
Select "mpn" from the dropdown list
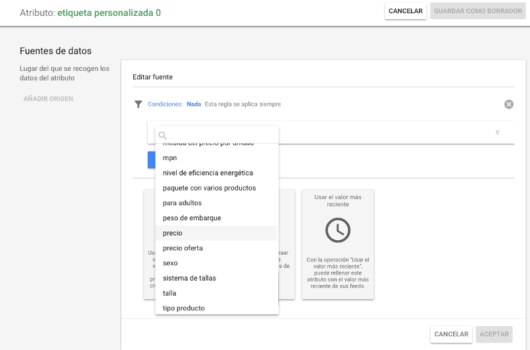[217, 158]
